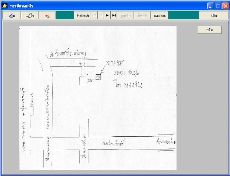This screenshot has width=230, height=176.
Task: Click the handwritten PRIMA SOFT label
Action: [115, 64]
